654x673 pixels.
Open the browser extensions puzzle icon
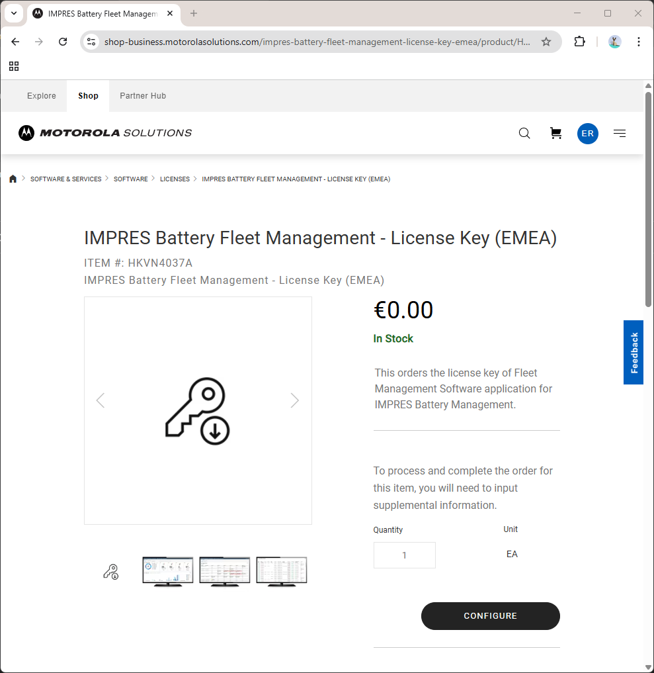pyautogui.click(x=579, y=42)
